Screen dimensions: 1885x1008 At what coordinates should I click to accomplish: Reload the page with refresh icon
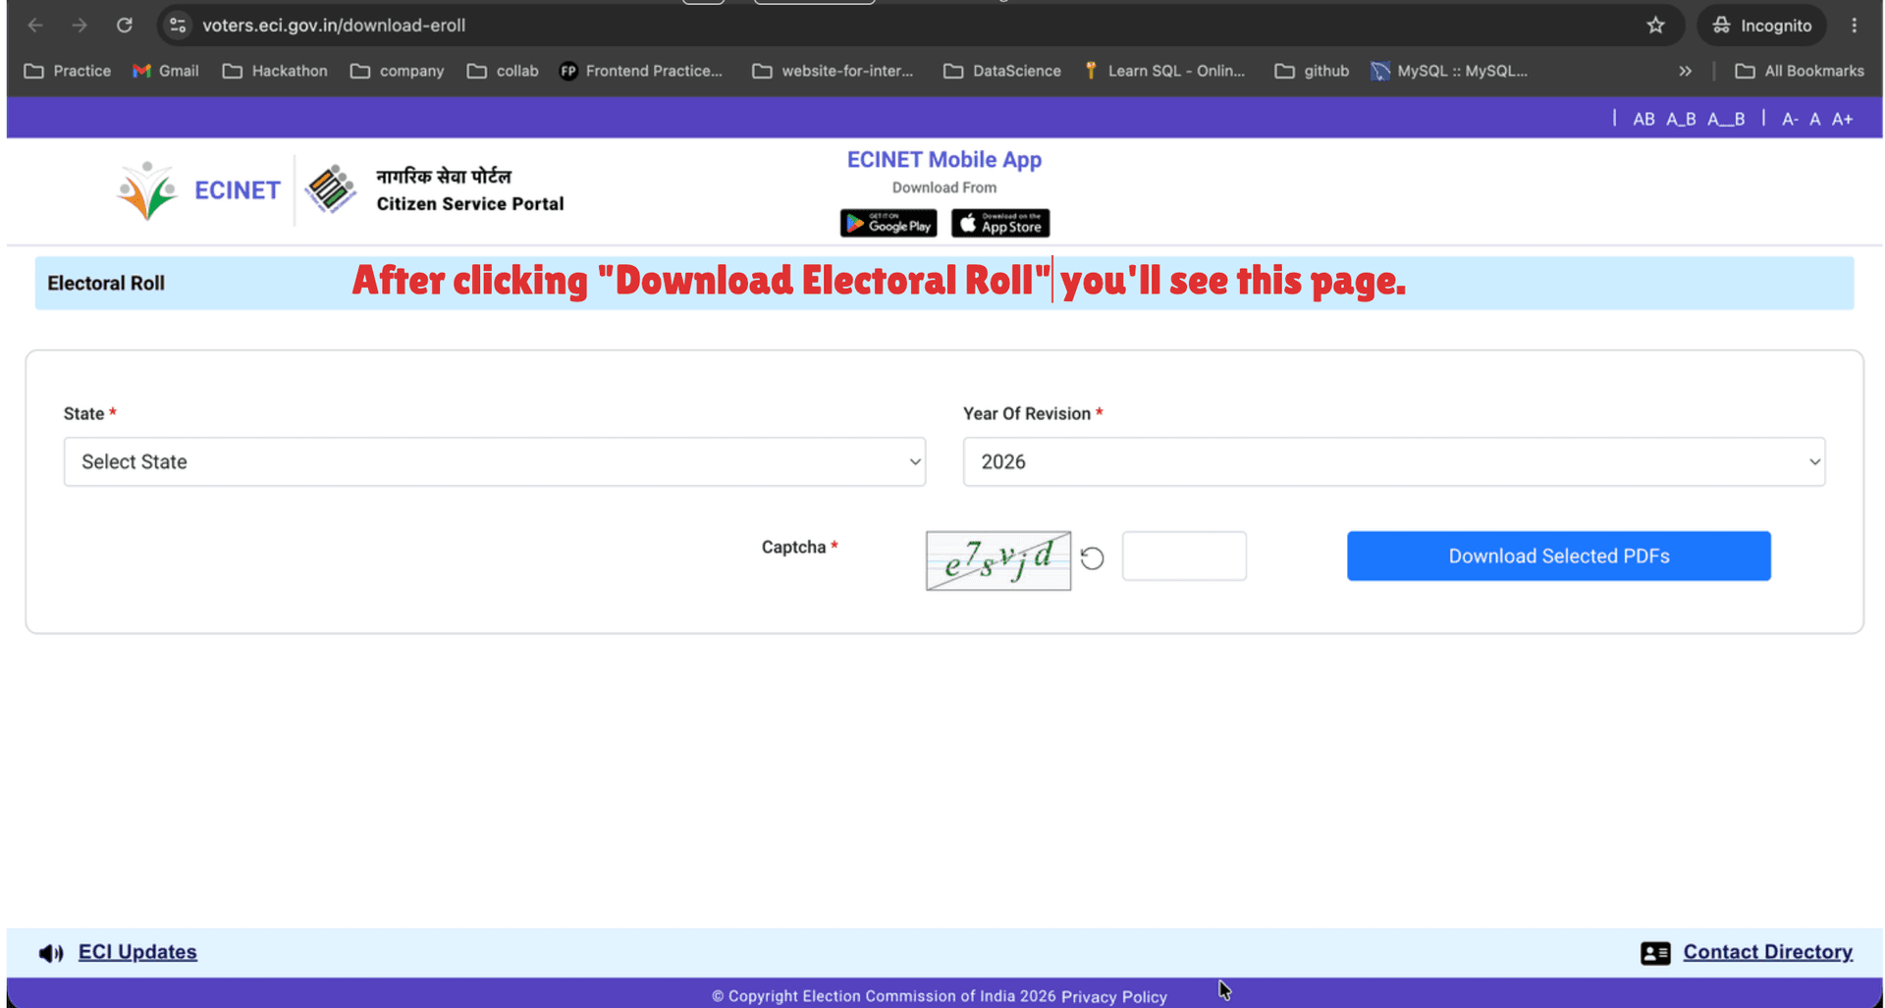coord(125,26)
